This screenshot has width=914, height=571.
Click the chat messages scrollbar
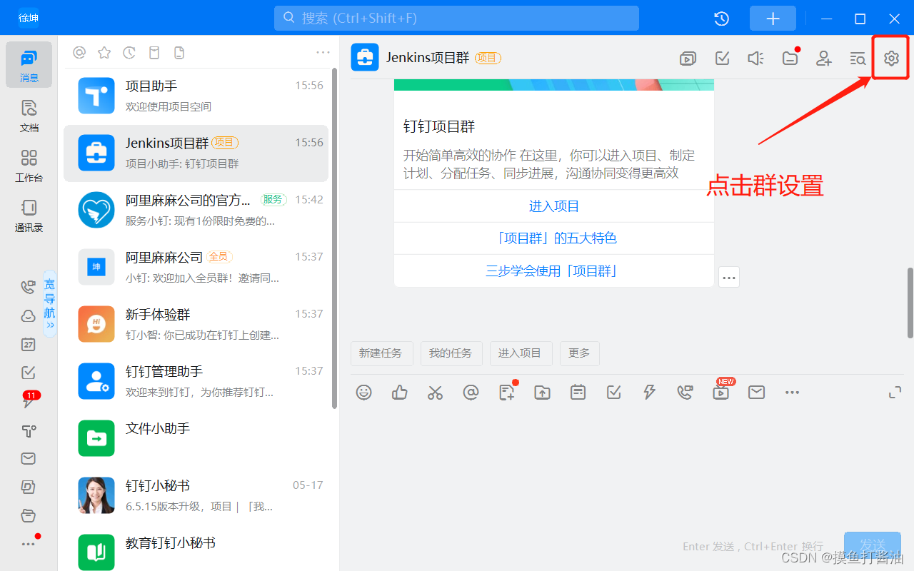910,303
